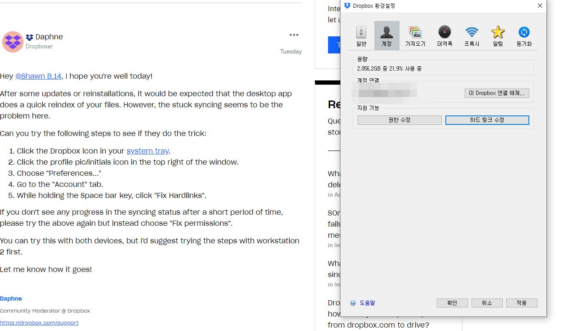Screen dimensions: 567x331
Task: Click the Dropbox badge beside Daphne's name
Action: [30, 37]
